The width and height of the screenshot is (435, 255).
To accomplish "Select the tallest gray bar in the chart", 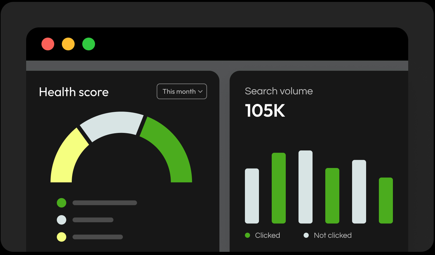I will coord(306,187).
